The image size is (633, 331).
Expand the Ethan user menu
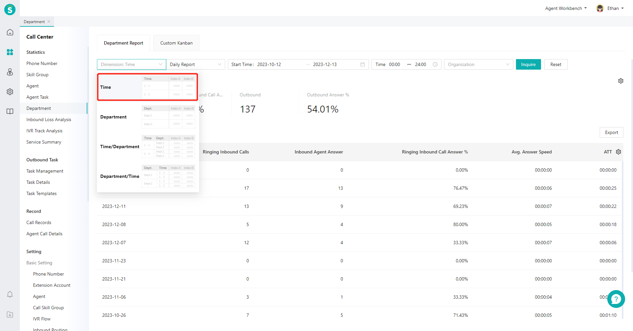tap(616, 8)
